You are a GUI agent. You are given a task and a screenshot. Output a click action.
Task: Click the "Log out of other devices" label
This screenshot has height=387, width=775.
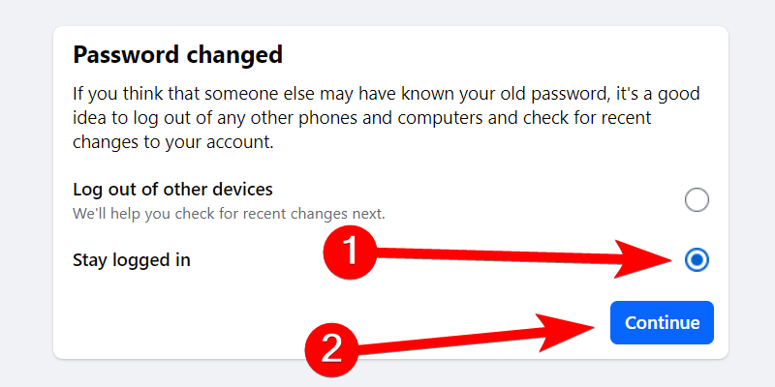(x=172, y=190)
